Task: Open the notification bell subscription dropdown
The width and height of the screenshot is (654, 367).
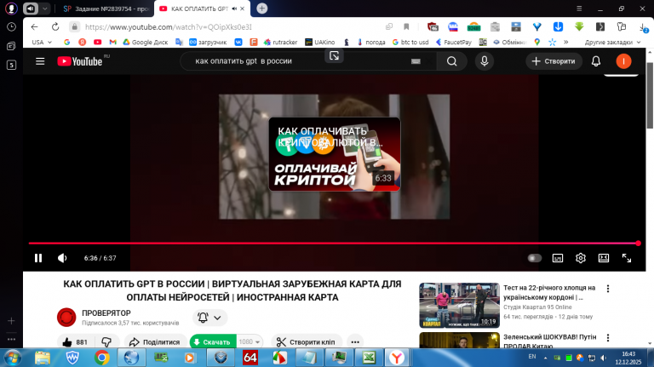Action: point(209,318)
